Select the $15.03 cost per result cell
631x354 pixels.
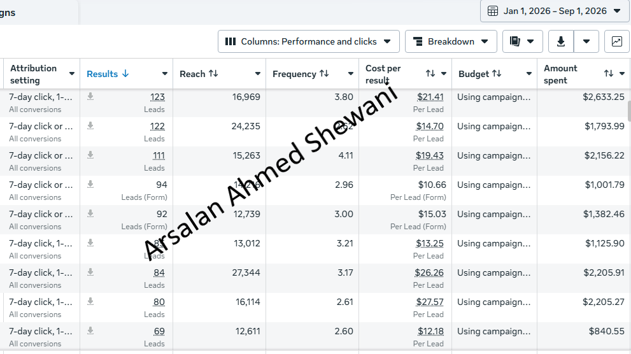(x=432, y=214)
